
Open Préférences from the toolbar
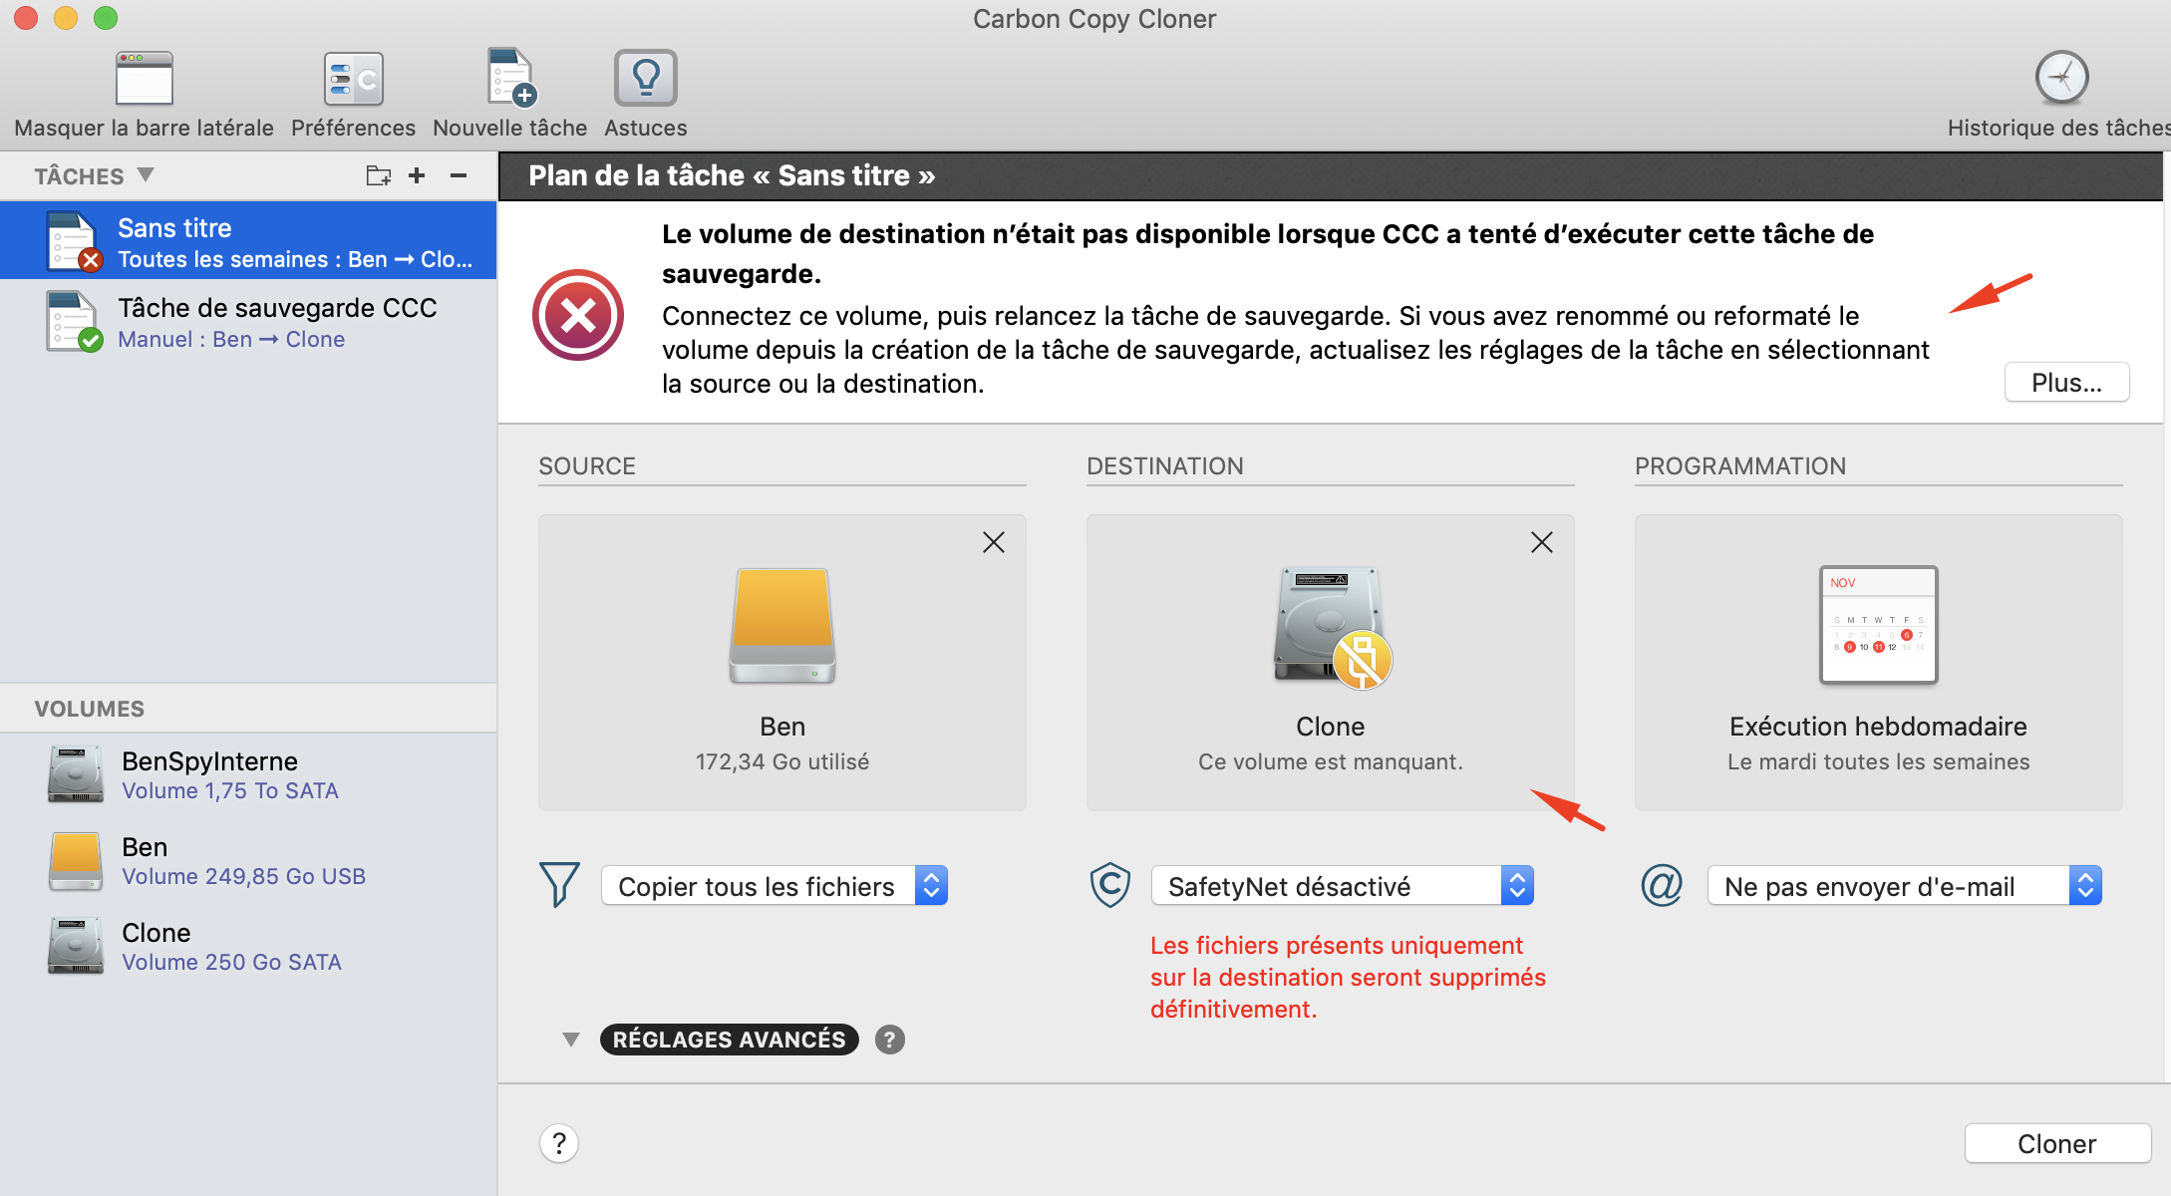353,79
